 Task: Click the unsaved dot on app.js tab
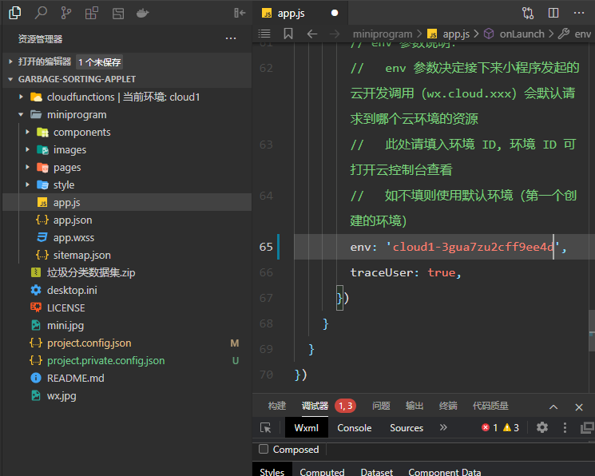tap(335, 13)
